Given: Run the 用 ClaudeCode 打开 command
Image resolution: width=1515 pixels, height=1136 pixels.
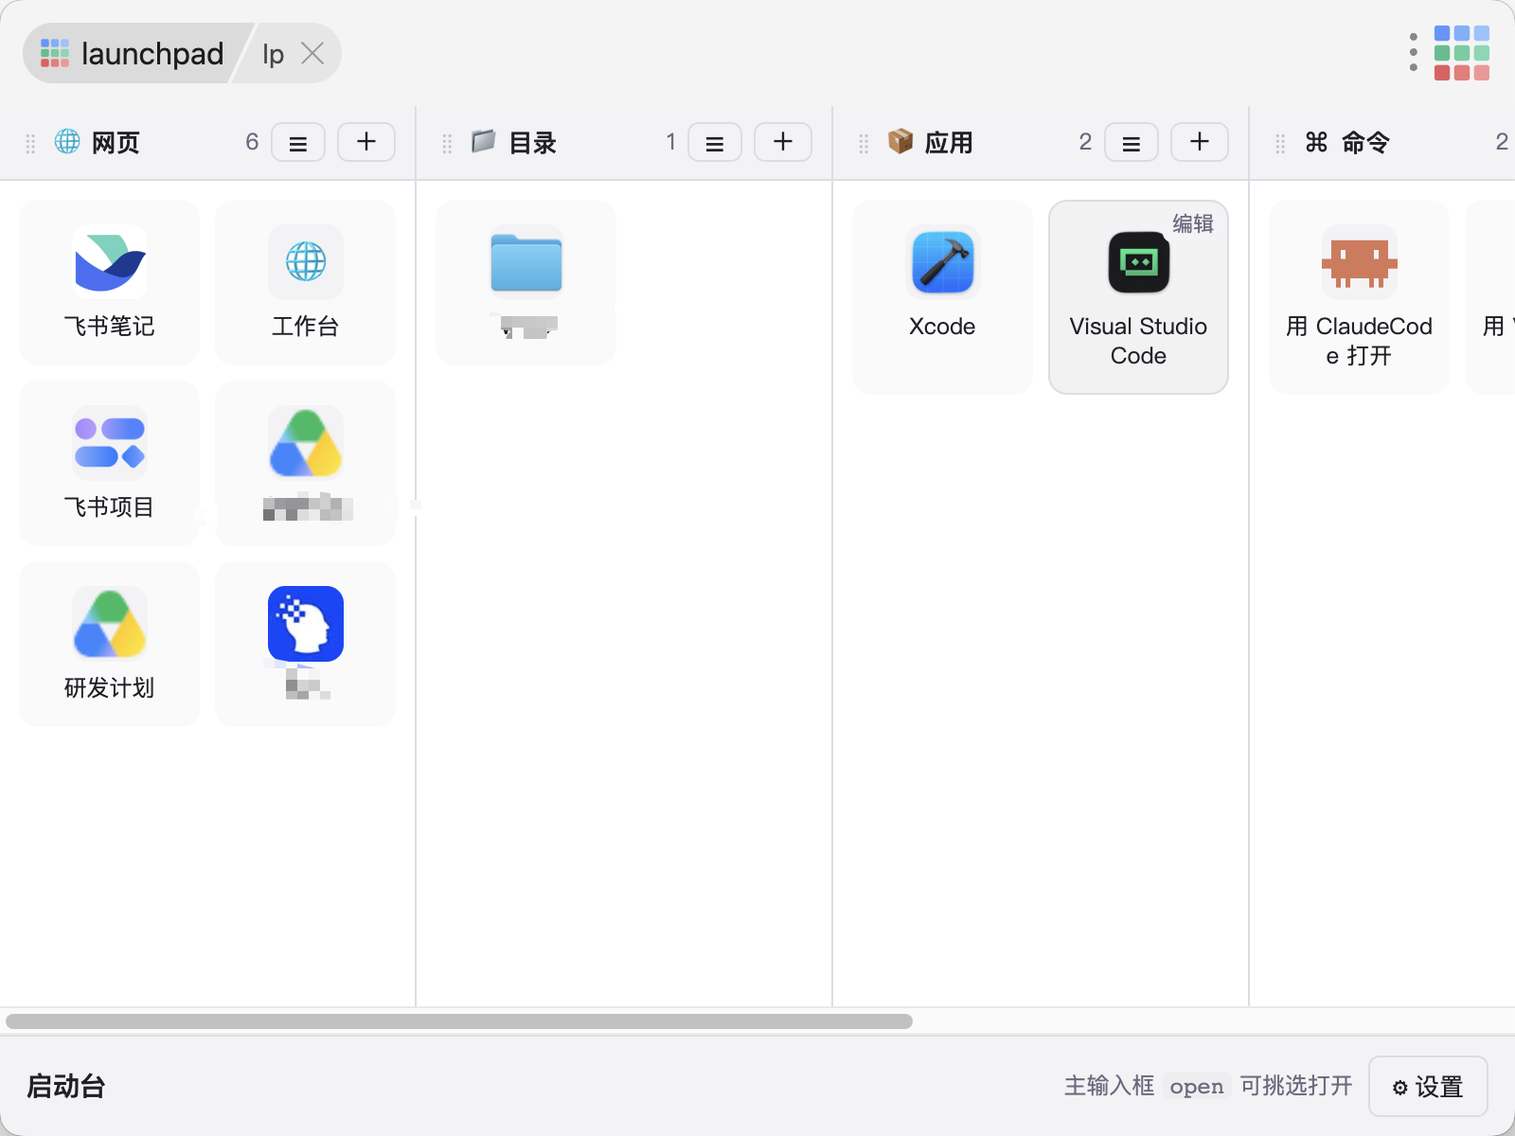Looking at the screenshot, I should point(1359,297).
